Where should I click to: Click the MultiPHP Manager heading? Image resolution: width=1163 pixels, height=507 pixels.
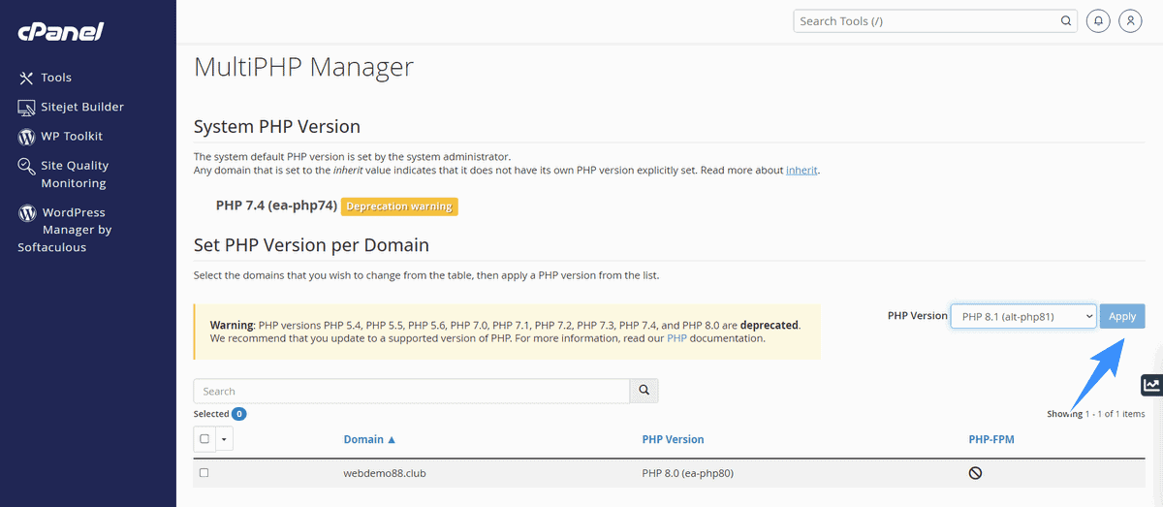(x=303, y=67)
